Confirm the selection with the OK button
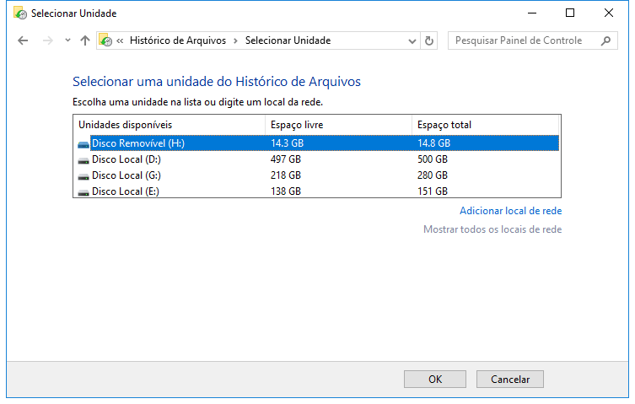The image size is (635, 404). 435,380
